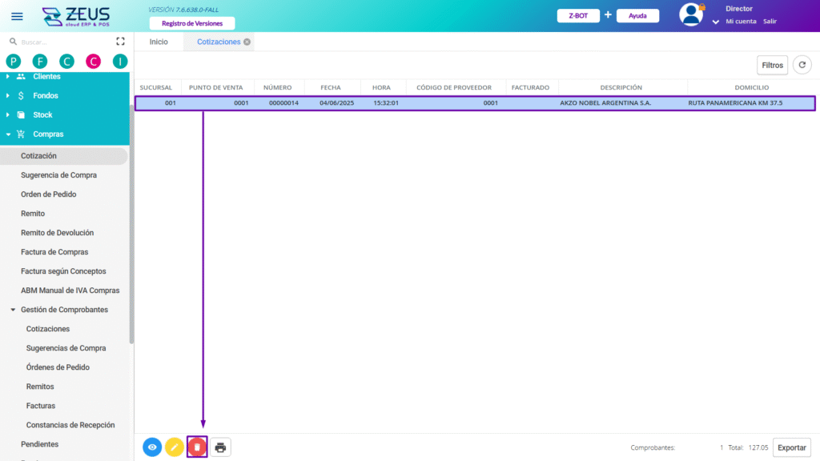Click the Fondos dollar icon

click(21, 96)
